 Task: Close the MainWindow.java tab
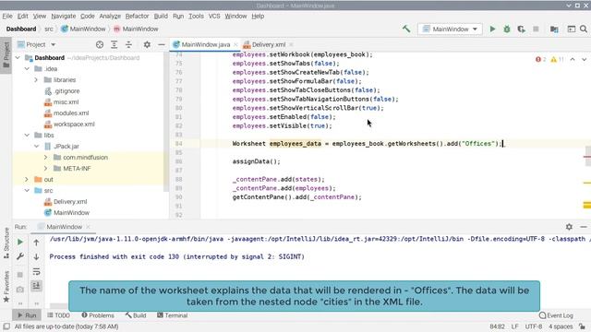pyautogui.click(x=235, y=44)
